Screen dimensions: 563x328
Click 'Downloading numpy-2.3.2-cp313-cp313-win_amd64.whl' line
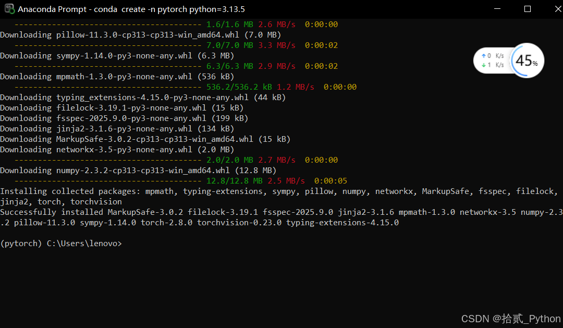(x=138, y=171)
